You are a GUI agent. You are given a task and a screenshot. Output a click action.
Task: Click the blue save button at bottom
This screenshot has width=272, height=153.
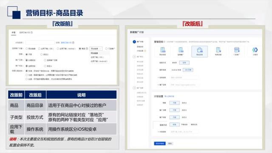(160, 144)
